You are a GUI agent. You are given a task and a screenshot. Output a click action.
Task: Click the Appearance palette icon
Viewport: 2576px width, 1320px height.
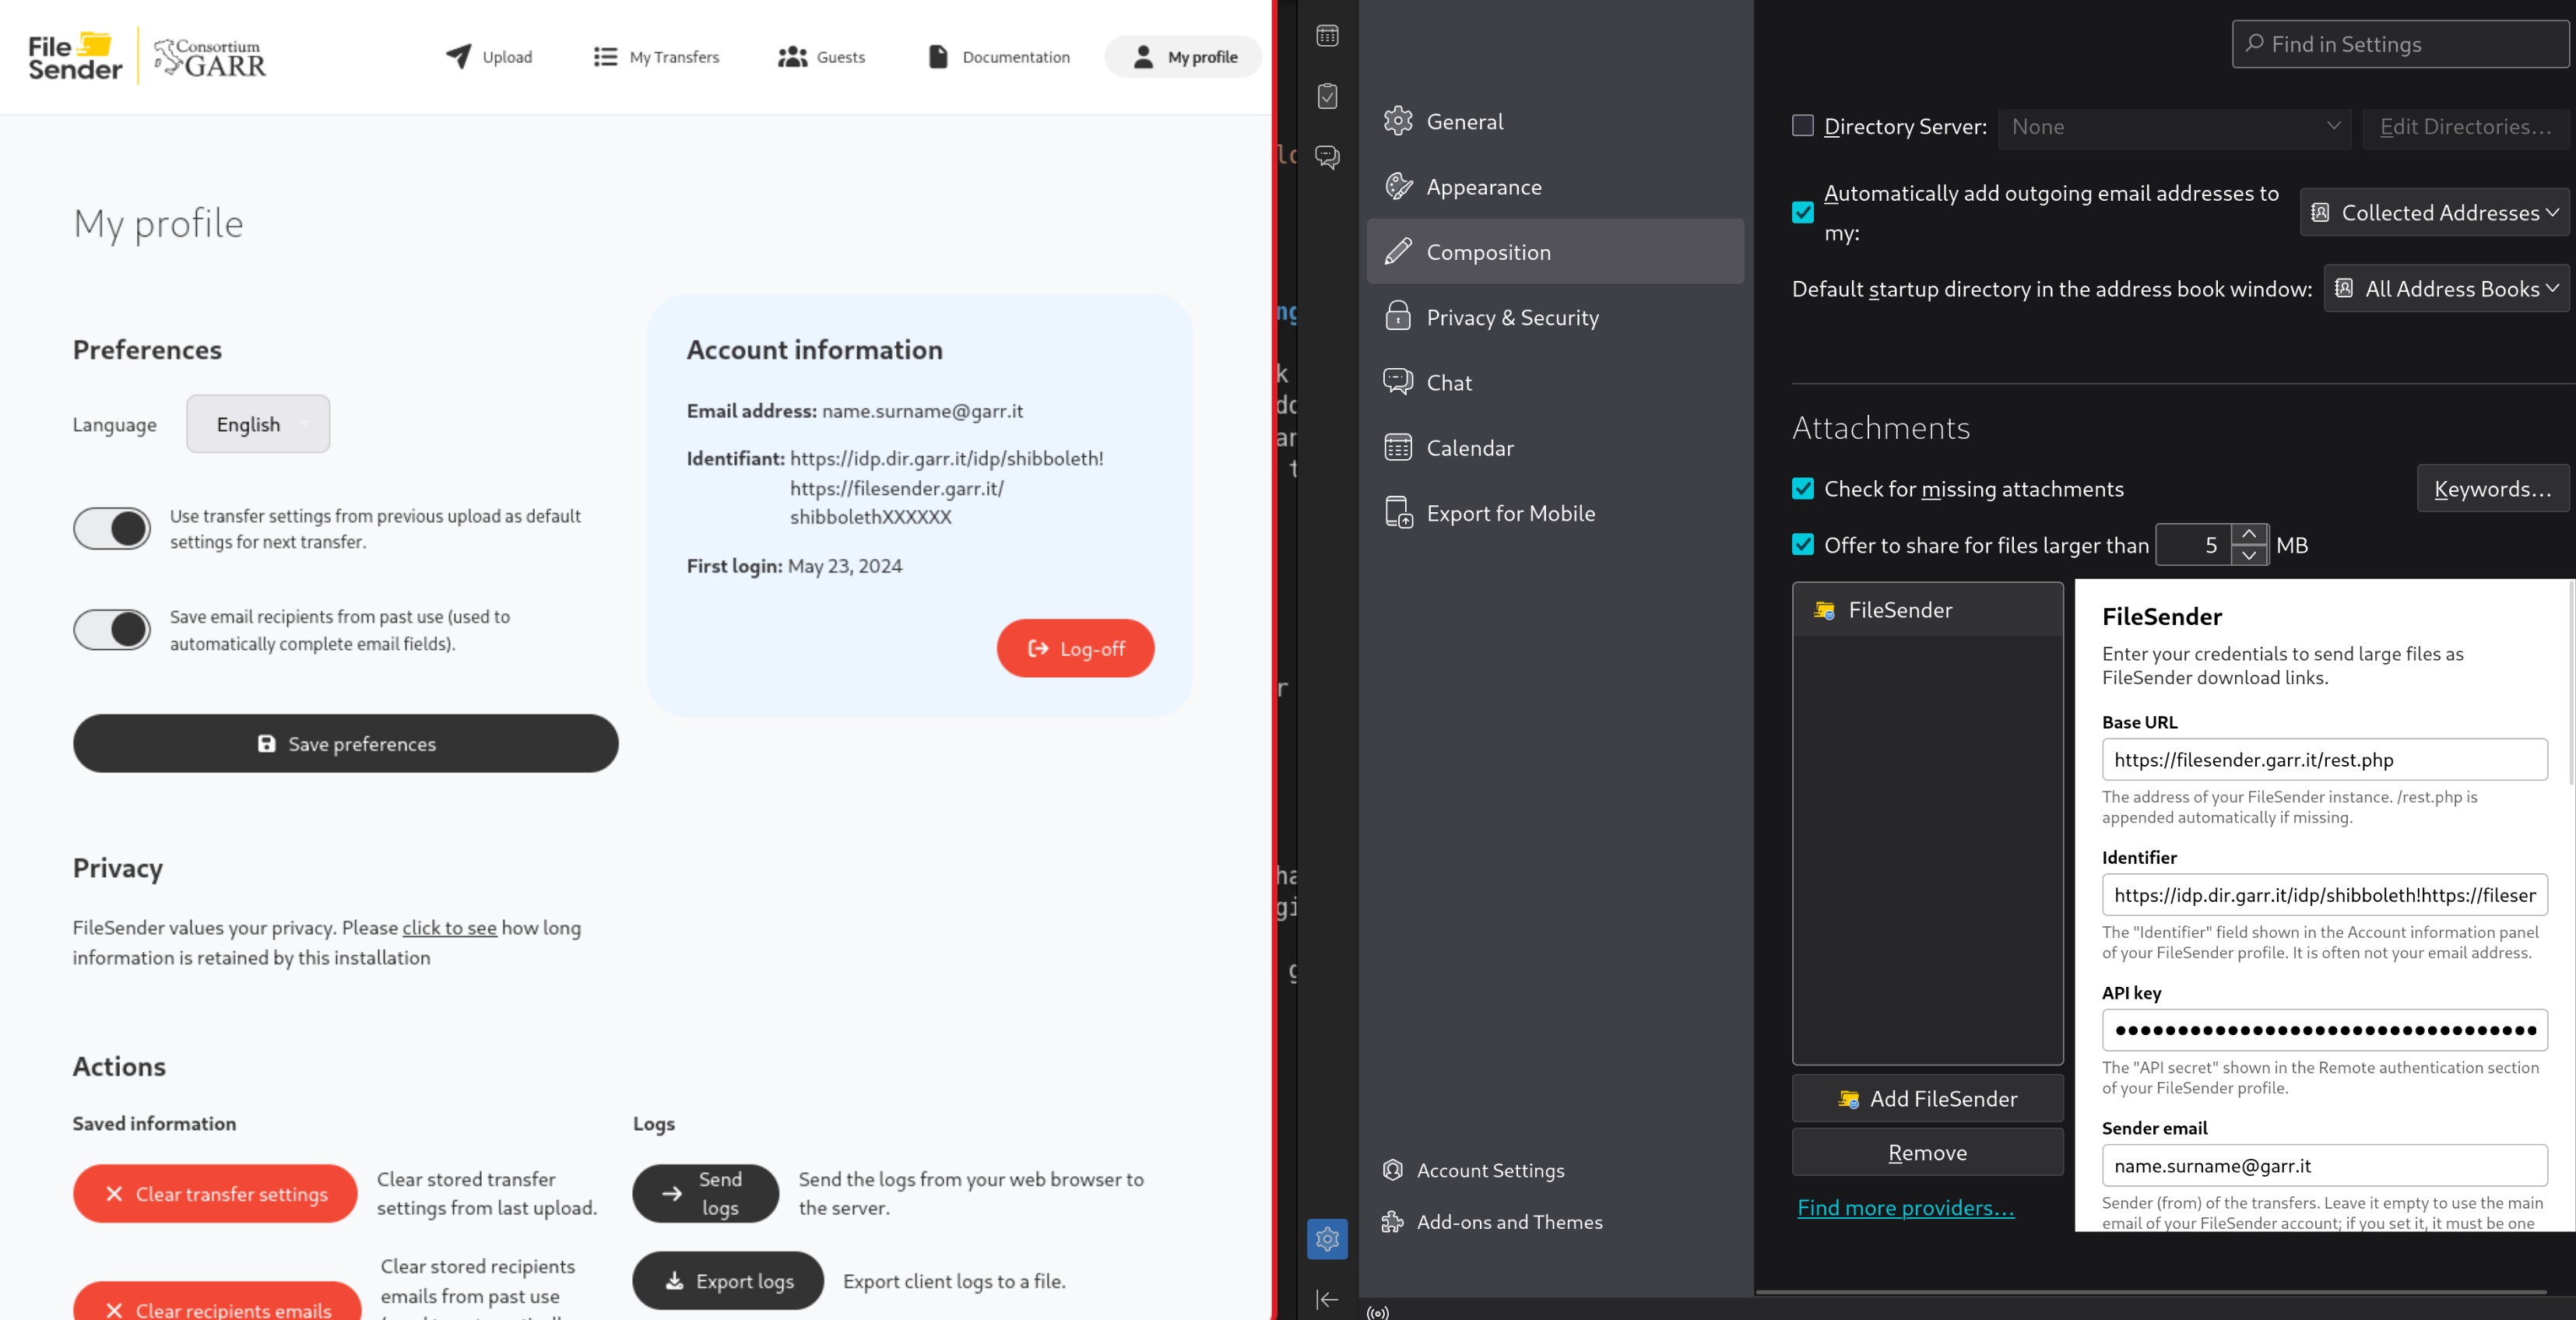1398,187
